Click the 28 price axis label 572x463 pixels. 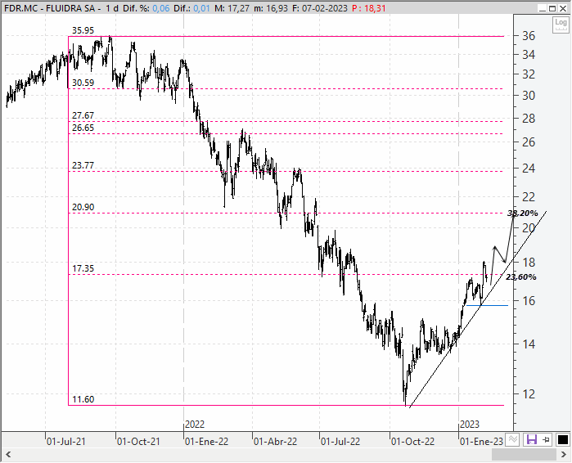point(529,119)
